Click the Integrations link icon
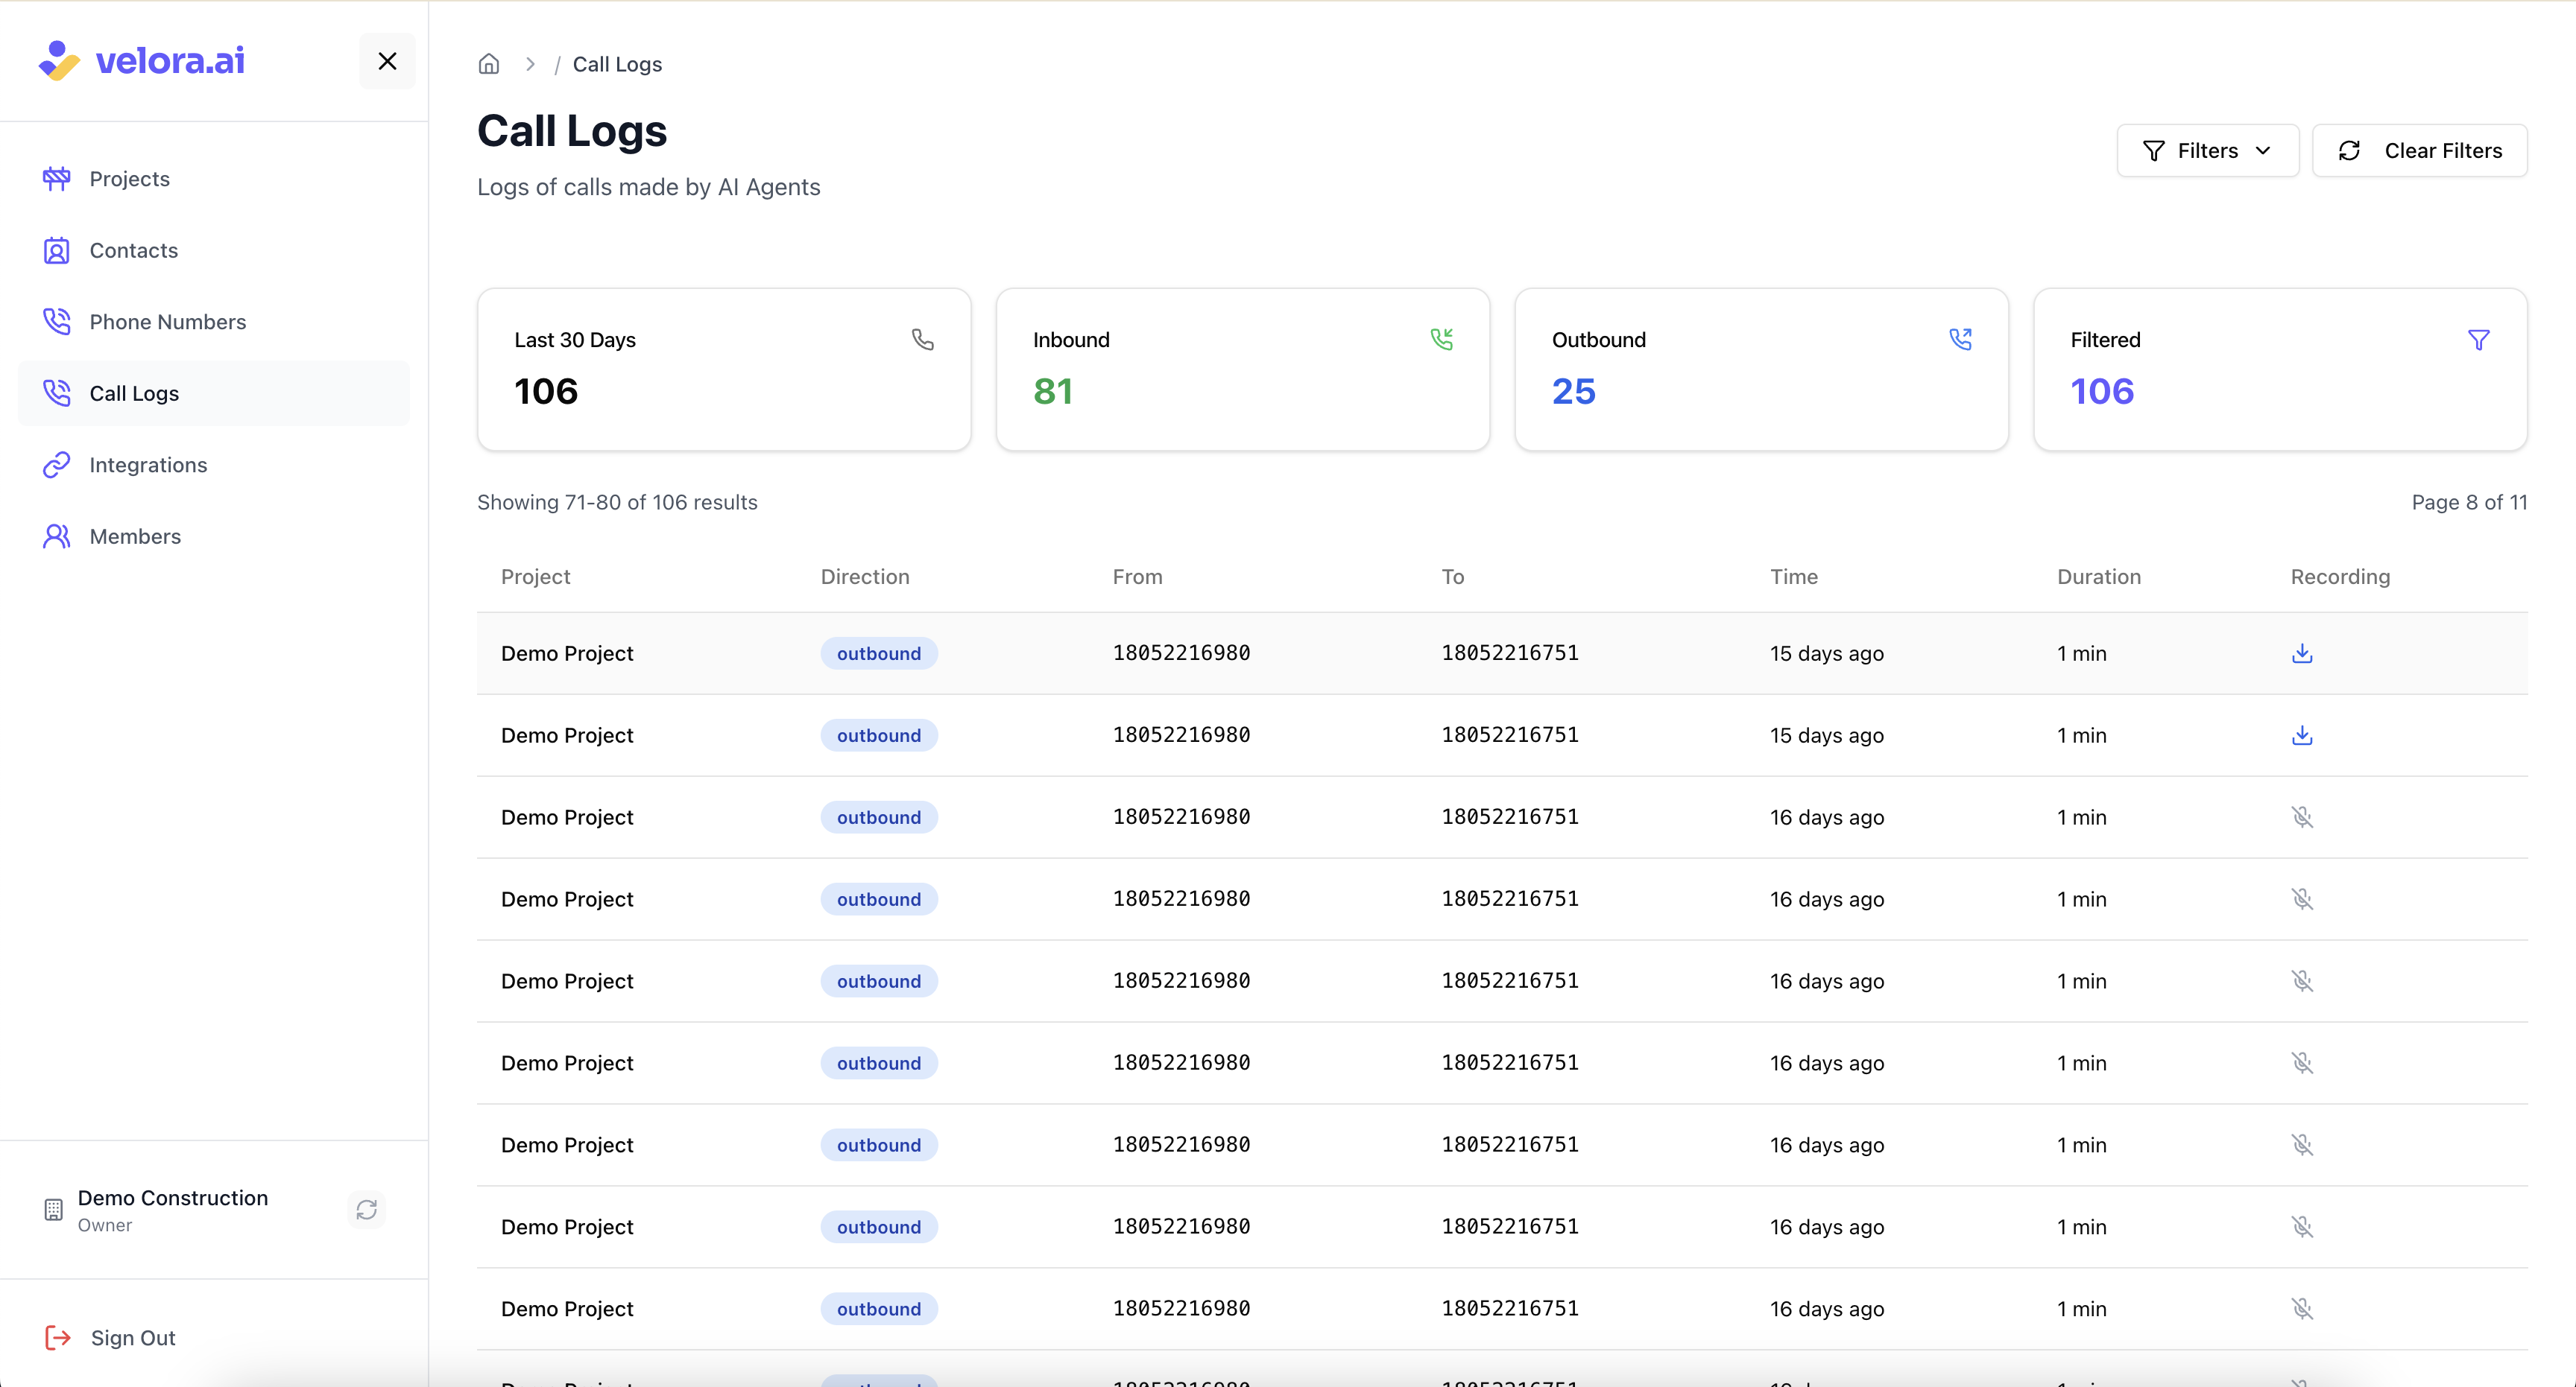Viewport: 2576px width, 1387px height. pyautogui.click(x=57, y=465)
